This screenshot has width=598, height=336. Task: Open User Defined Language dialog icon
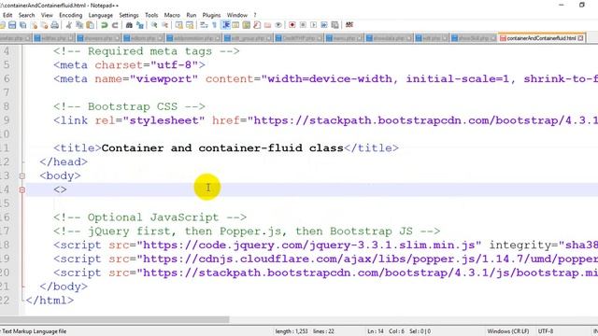coord(235,25)
